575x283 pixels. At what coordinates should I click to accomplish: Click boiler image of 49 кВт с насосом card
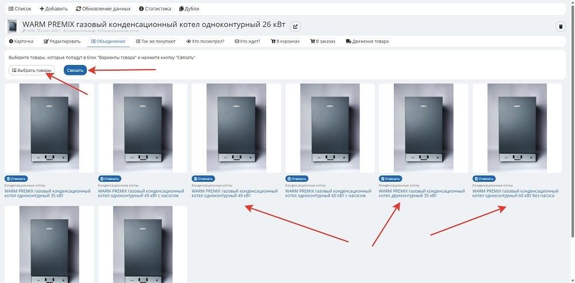tap(143, 128)
